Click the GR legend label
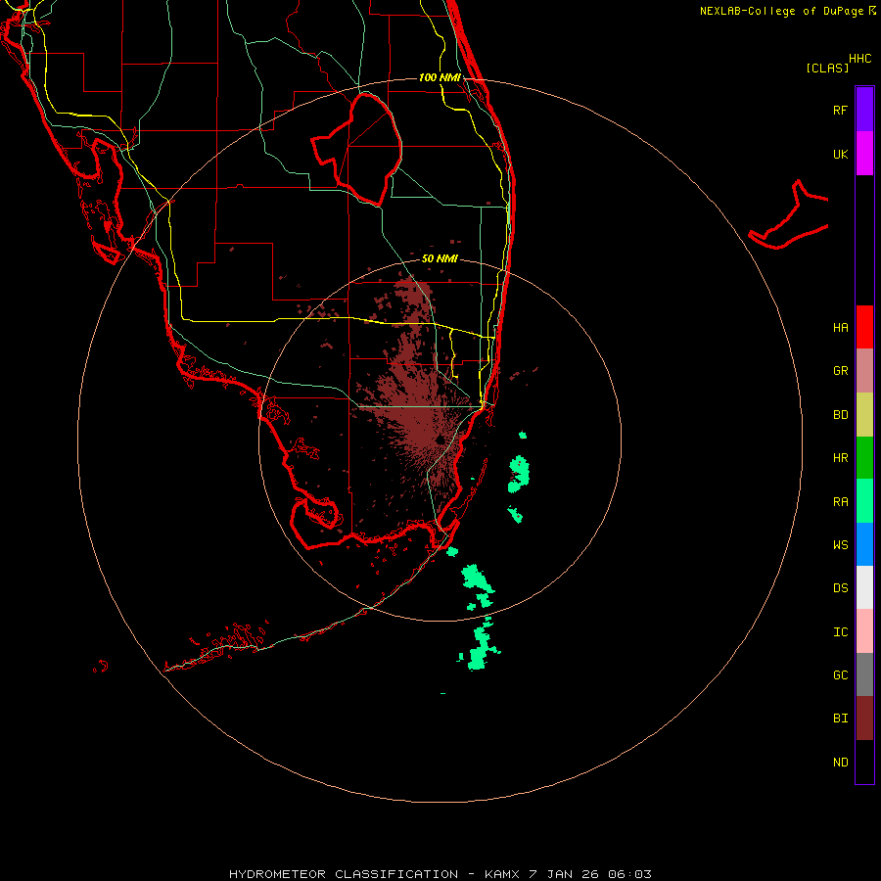 point(840,371)
